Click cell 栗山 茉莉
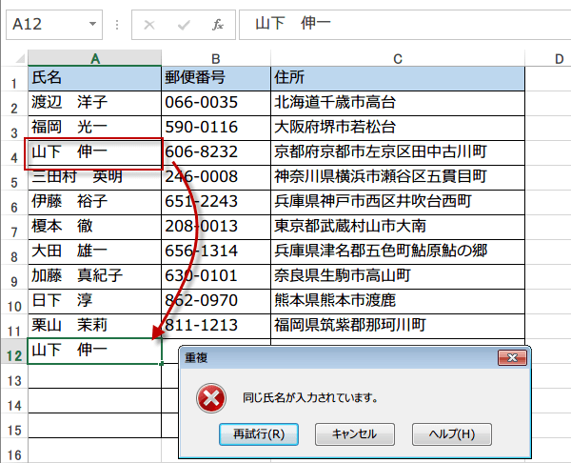 pyautogui.click(x=94, y=326)
